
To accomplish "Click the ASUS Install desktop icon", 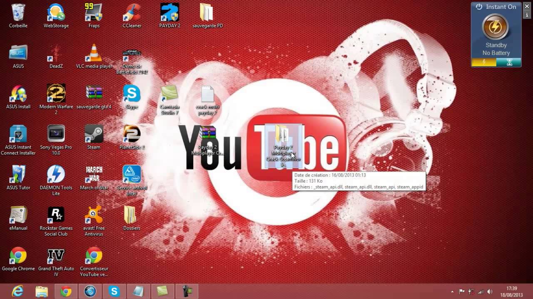I will click(18, 97).
